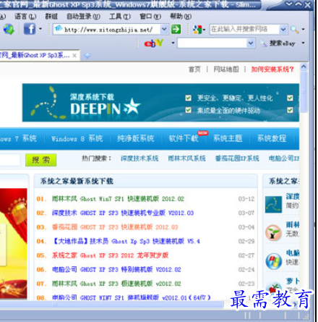The height and width of the screenshot is (322, 318).
Task: Click hot search link 番茄花园XP系统
Action: pyautogui.click(x=237, y=158)
